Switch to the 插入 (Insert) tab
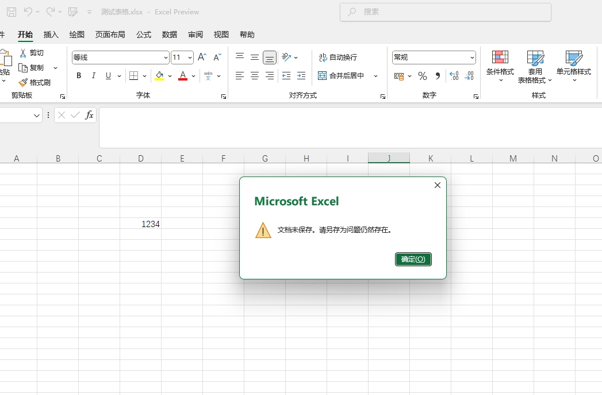The width and height of the screenshot is (602, 395). [51, 34]
